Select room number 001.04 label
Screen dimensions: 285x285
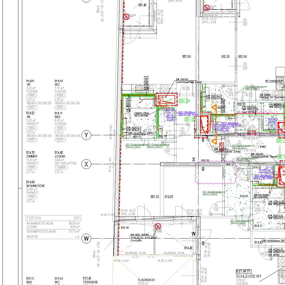coord(186,57)
